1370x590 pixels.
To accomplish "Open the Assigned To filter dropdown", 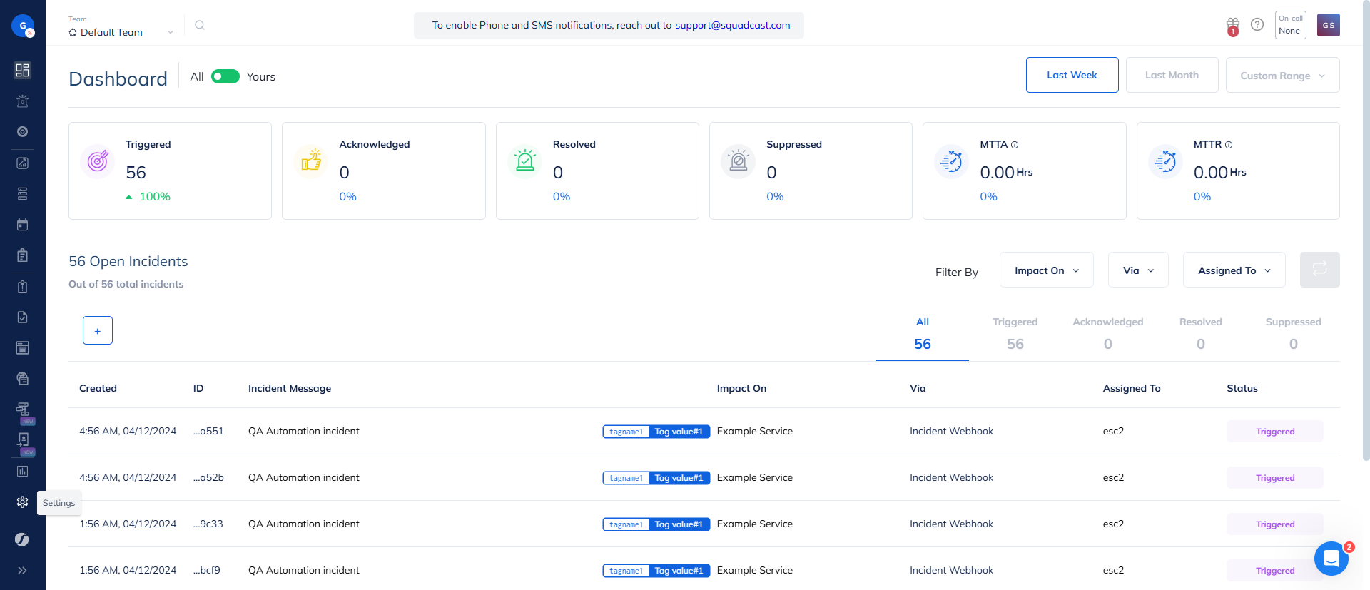I will tap(1234, 270).
